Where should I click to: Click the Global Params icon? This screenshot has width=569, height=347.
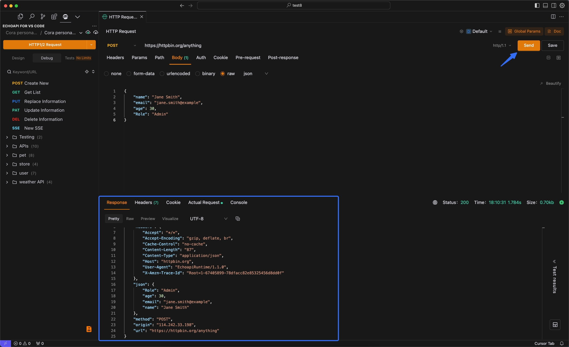(510, 31)
